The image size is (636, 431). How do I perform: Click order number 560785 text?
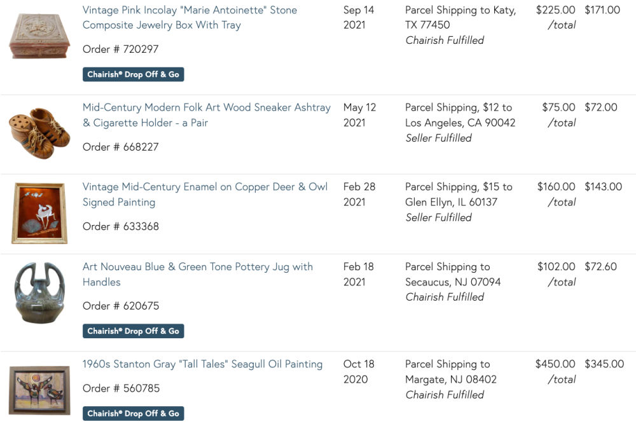click(121, 388)
